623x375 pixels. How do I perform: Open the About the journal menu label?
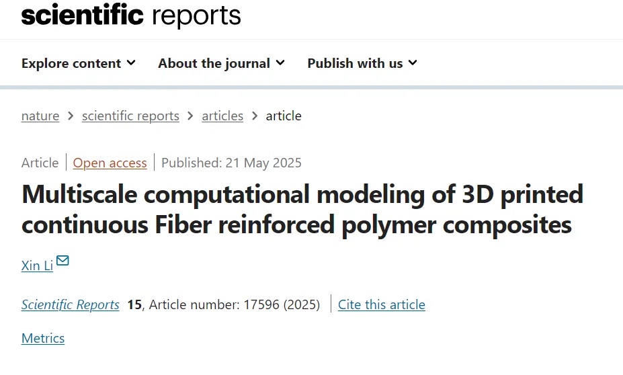[214, 63]
